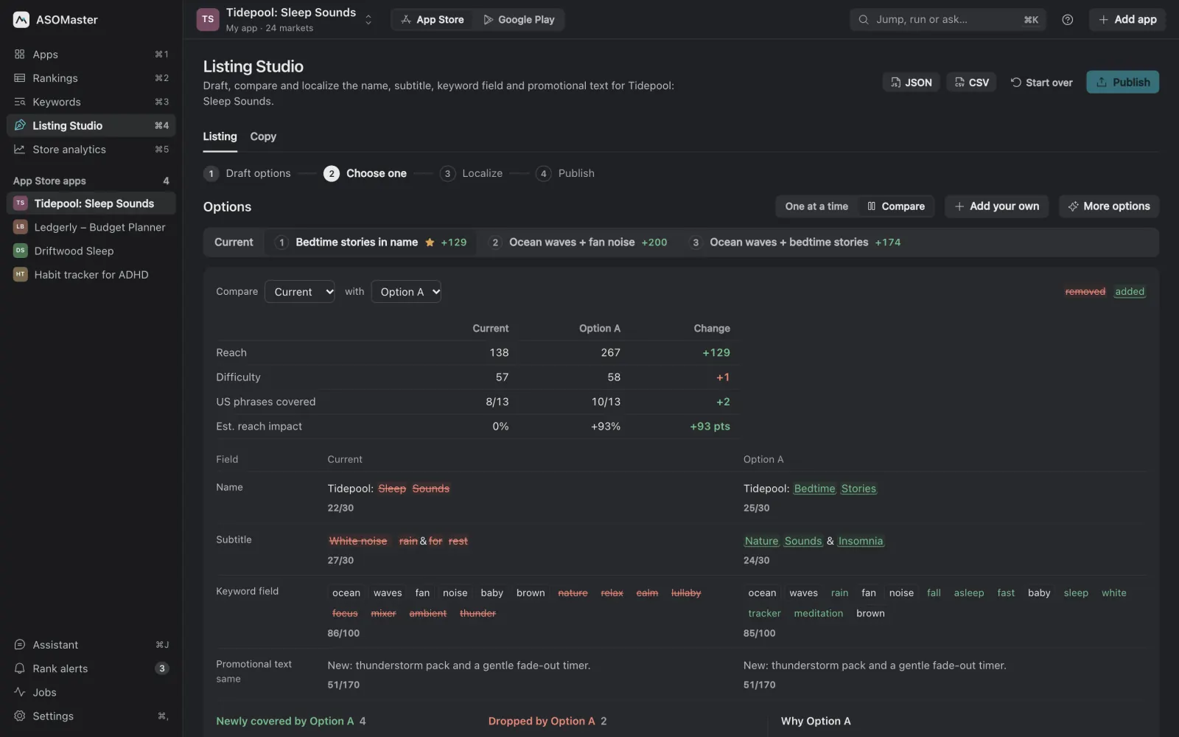
Task: Go to Rankings in sidebar
Action: [x=91, y=78]
